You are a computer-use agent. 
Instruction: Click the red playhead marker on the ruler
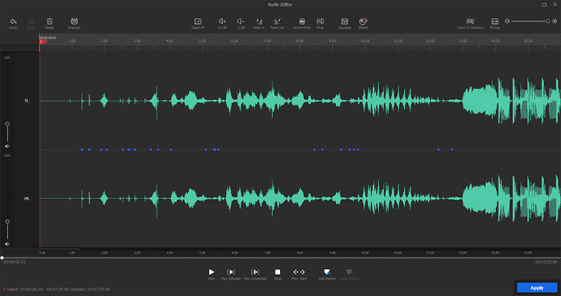[43, 42]
